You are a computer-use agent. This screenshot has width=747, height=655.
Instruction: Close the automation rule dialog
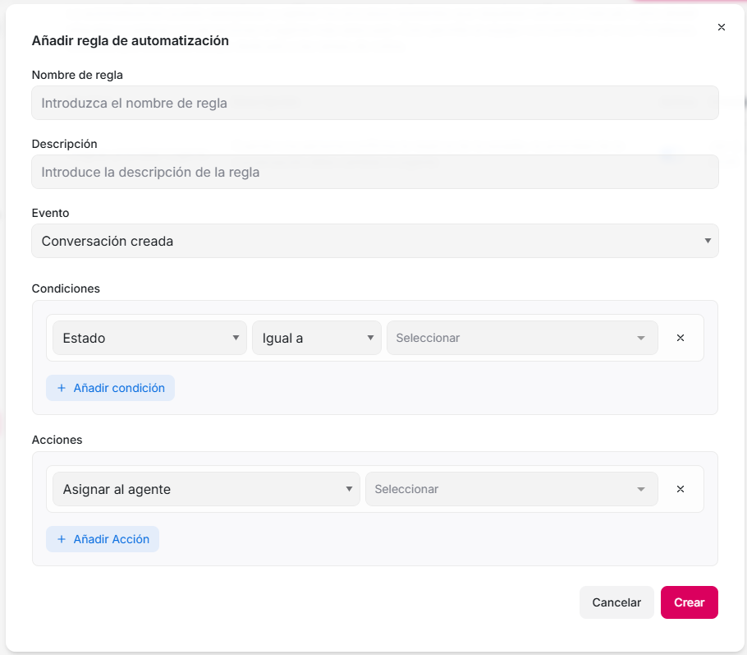click(722, 27)
